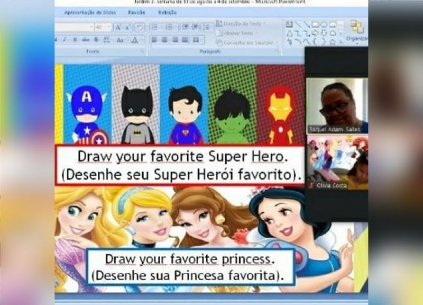Select the Triangle shape
The width and height of the screenshot is (423, 305).
coord(289,33)
